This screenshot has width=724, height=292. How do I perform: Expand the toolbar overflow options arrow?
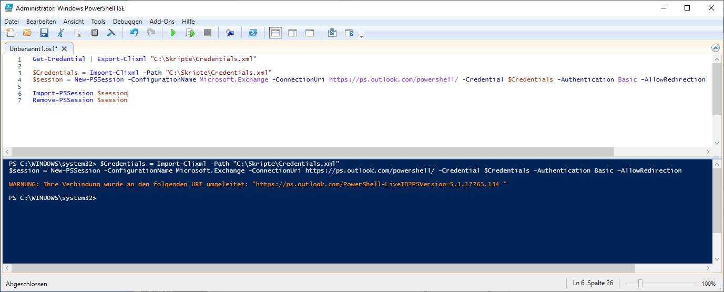(x=361, y=36)
